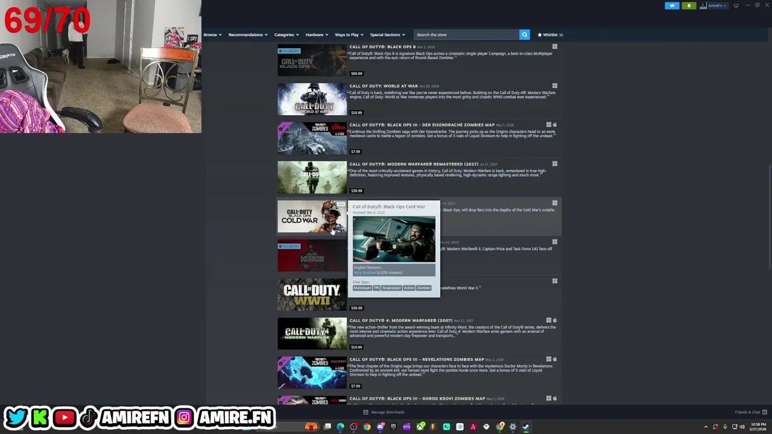Show hidden system tray icons
The width and height of the screenshot is (772, 434).
(x=706, y=427)
